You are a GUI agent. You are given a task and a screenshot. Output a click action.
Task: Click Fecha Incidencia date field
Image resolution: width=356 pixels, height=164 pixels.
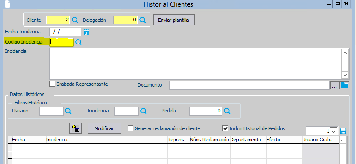65,32
